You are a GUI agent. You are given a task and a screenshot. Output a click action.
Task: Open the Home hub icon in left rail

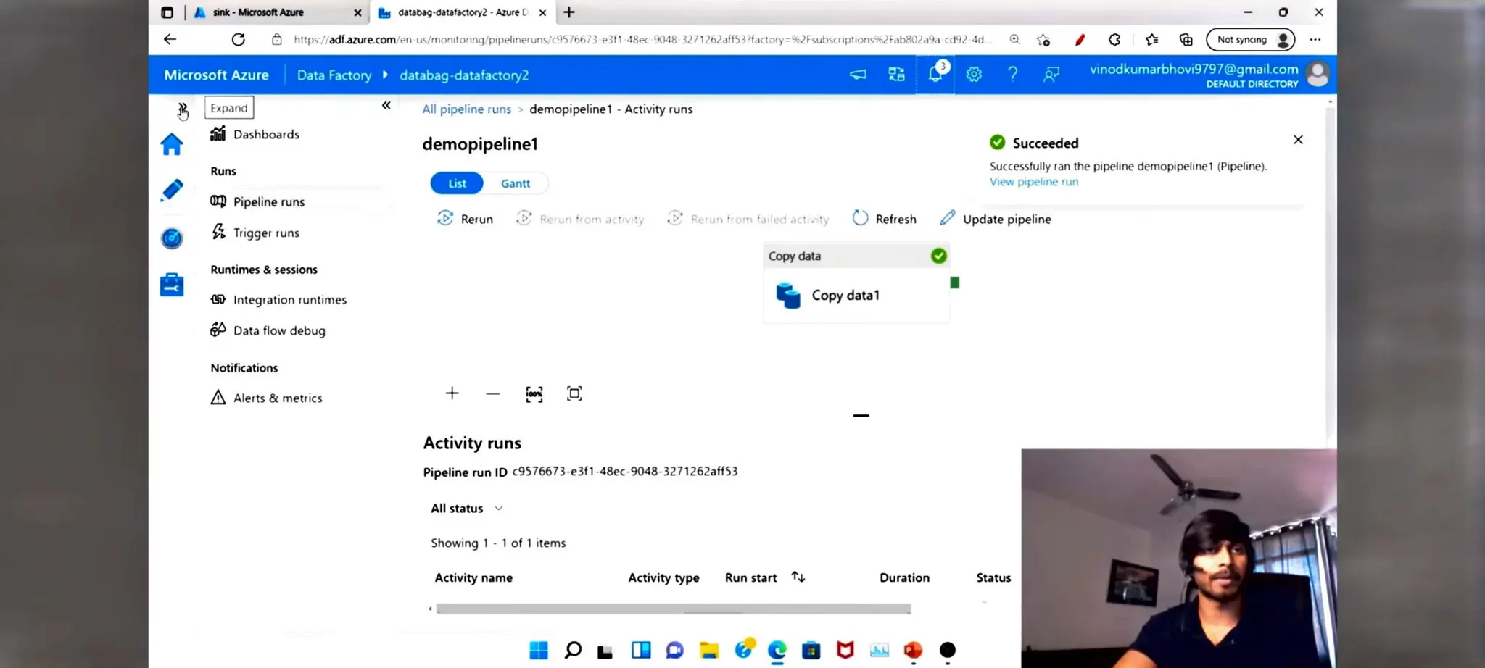coord(172,144)
